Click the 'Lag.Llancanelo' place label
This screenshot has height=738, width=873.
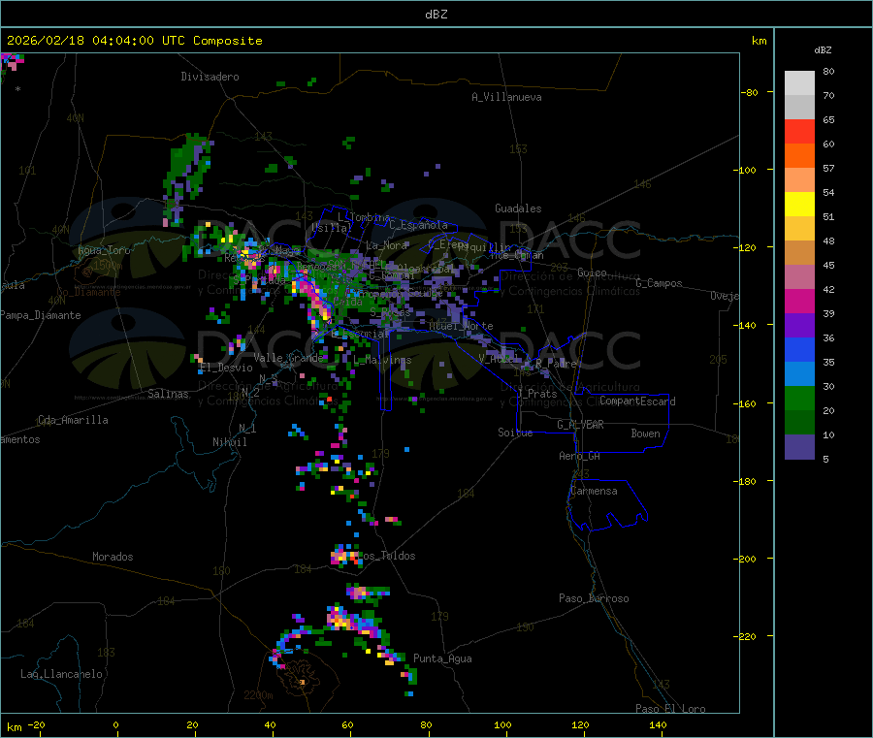pos(61,674)
